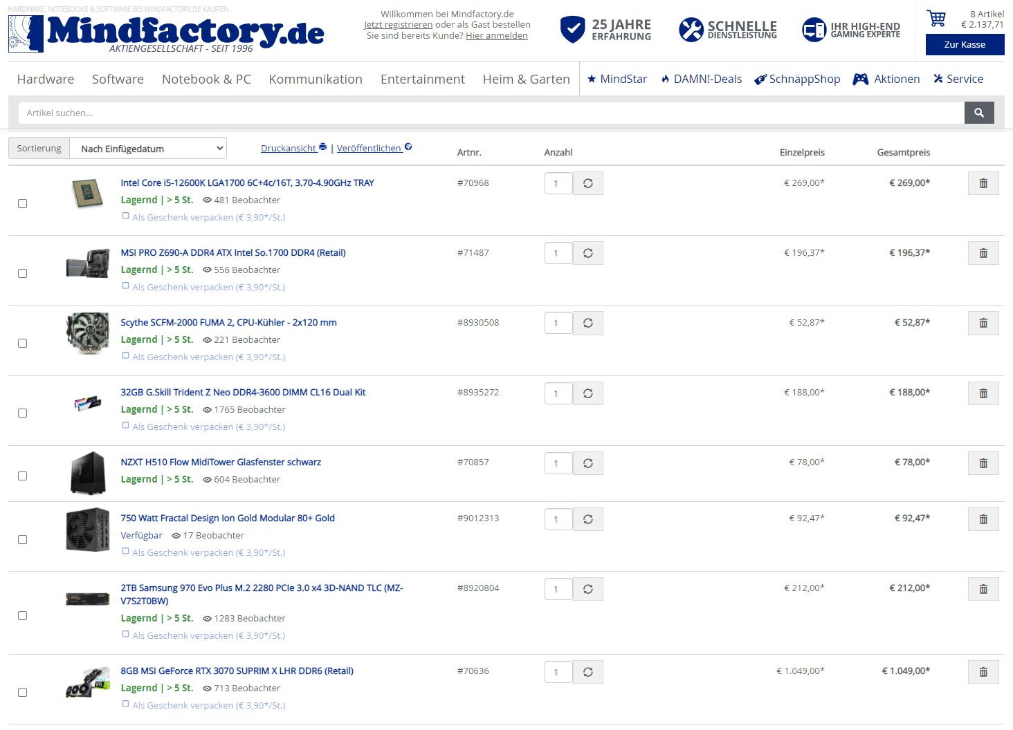The height and width of the screenshot is (730, 1013).
Task: Click the Scythe FUMA 2 cooler thumbnail
Action: [87, 333]
